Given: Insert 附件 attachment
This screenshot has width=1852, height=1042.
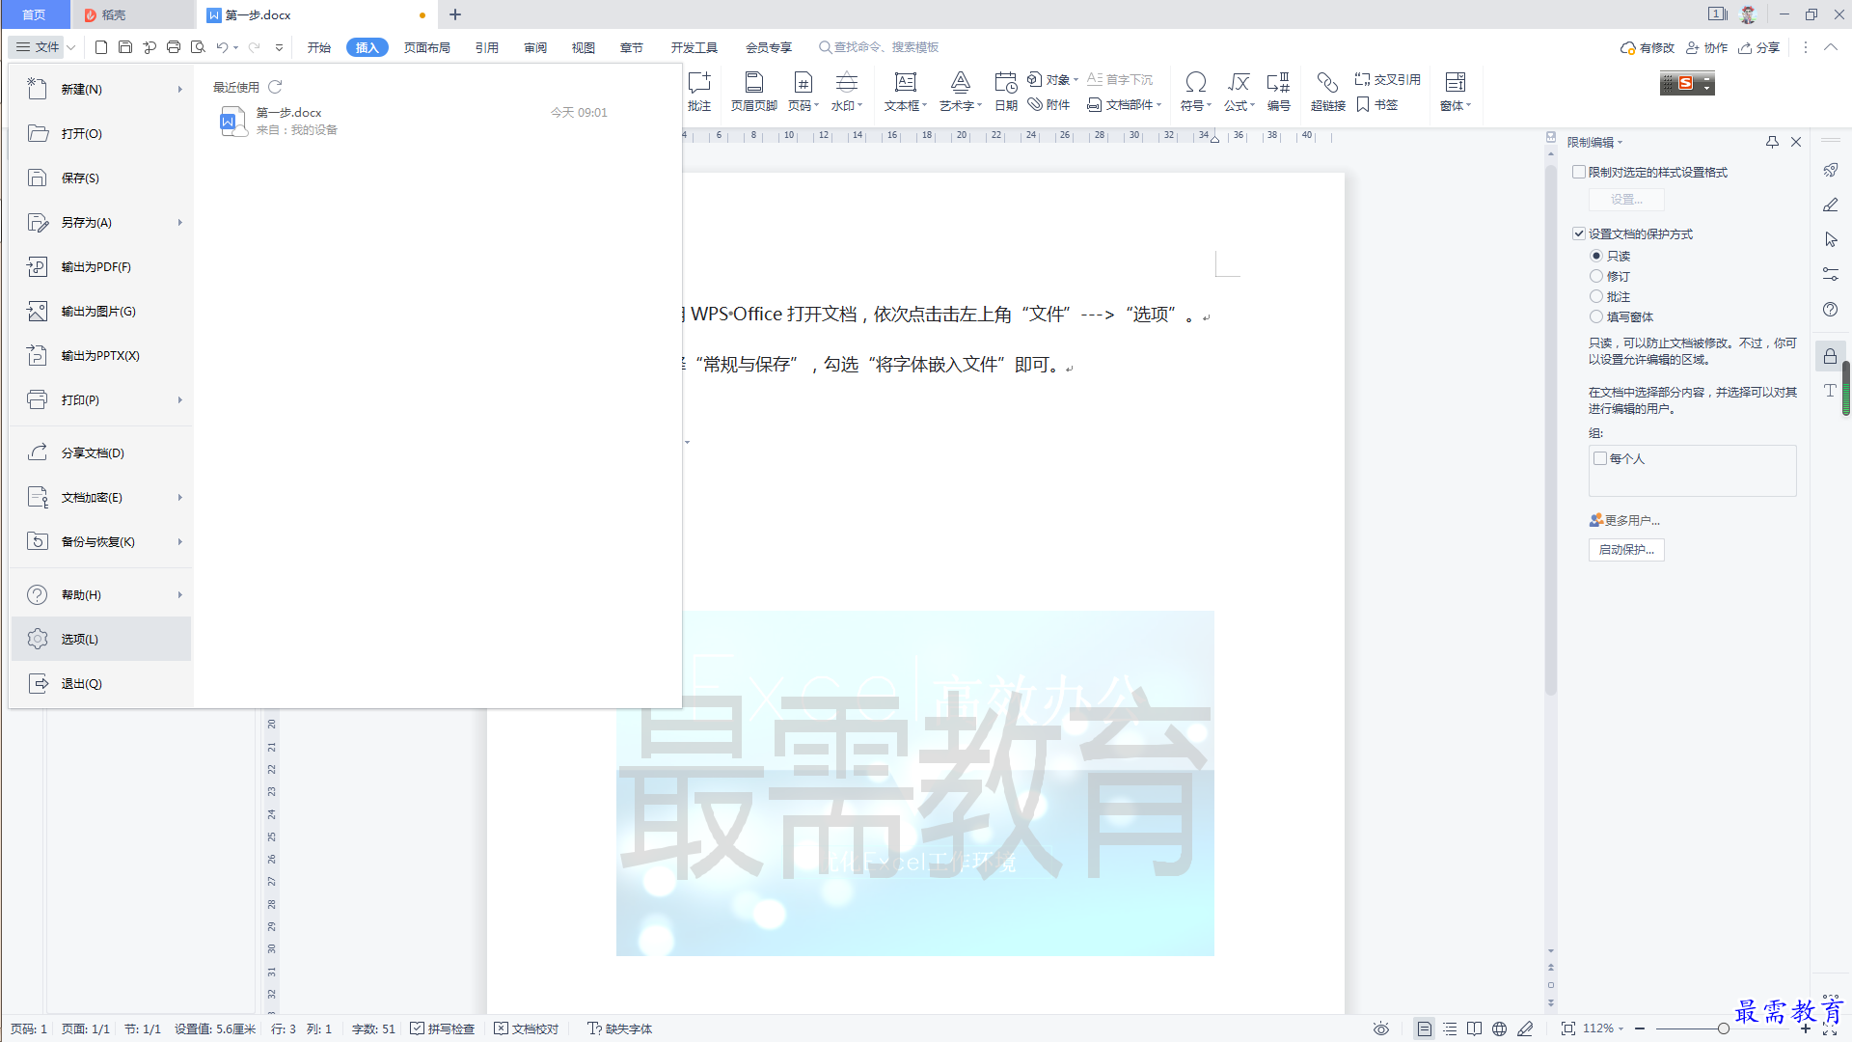Looking at the screenshot, I should click(x=1049, y=104).
